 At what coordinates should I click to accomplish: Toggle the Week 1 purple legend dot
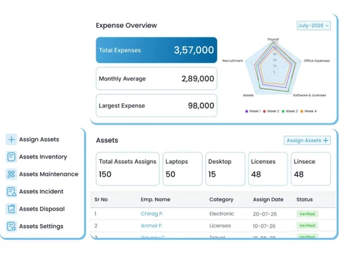point(247,111)
